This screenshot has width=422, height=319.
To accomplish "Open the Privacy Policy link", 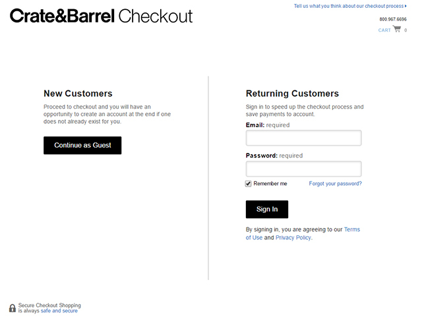I will pos(293,238).
